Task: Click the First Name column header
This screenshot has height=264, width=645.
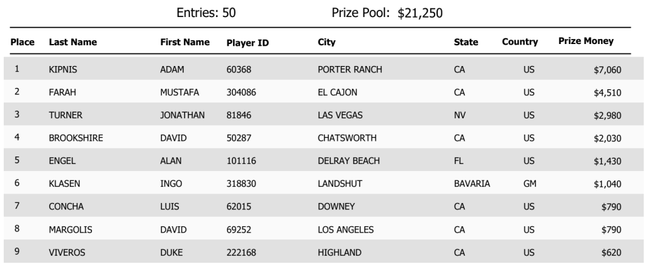Action: [185, 43]
